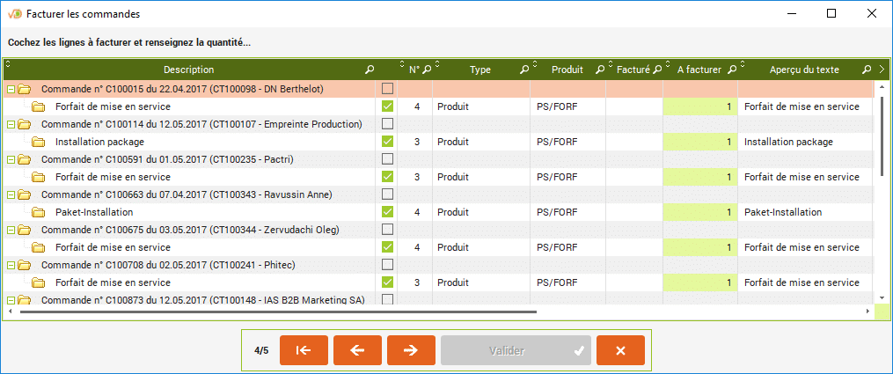Check the box for Commande C100015 row
This screenshot has width=893, height=374.
coord(387,89)
